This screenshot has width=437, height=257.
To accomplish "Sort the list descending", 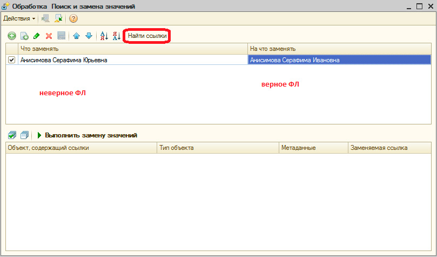I will (117, 36).
